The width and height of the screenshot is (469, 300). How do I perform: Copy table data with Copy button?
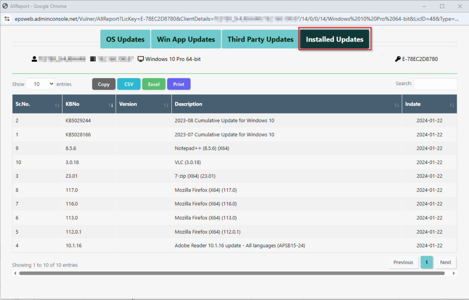[x=104, y=84]
